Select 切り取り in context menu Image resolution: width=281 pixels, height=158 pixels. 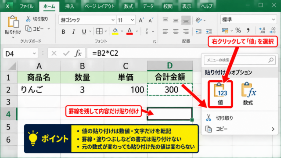click(240, 118)
